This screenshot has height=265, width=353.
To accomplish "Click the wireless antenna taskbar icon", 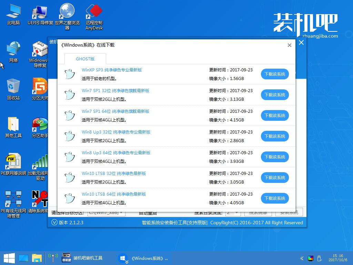I will [x=53, y=258].
